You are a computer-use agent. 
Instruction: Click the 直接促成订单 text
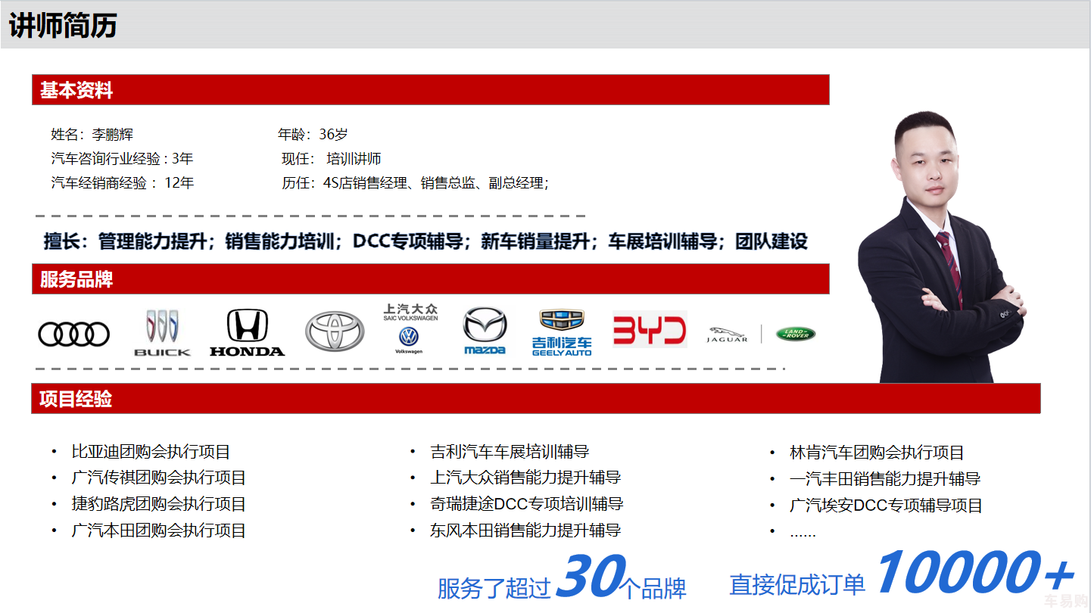(797, 584)
